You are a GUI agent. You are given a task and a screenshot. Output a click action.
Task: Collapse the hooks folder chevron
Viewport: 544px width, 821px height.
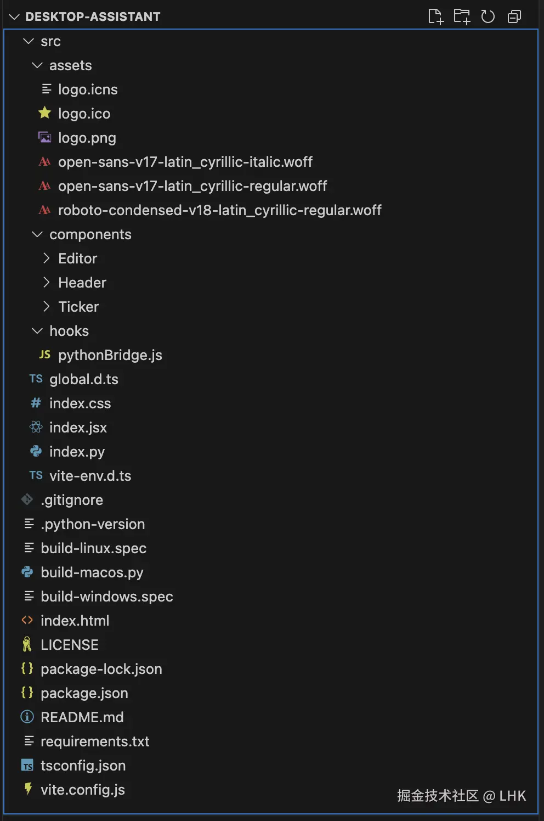tap(37, 331)
